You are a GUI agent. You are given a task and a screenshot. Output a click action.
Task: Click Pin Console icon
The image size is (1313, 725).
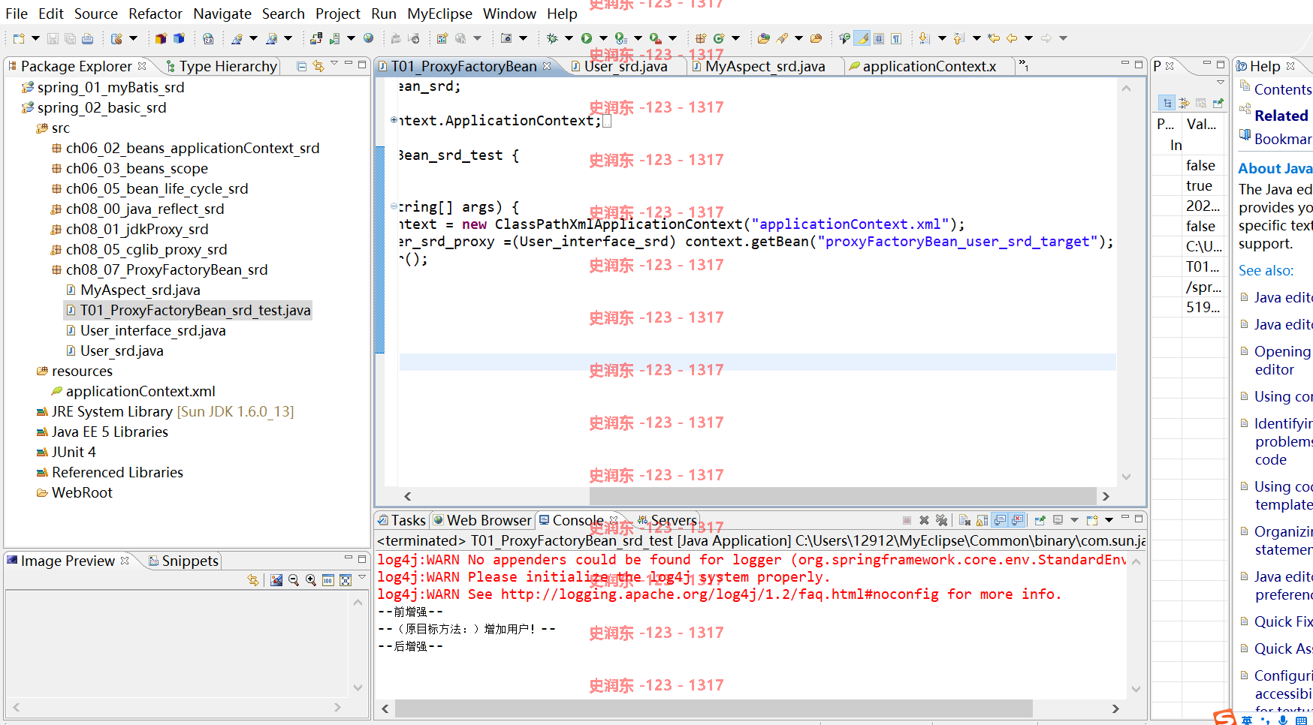1040,520
